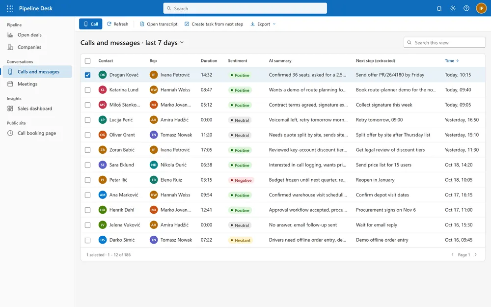Click the Companies building icon
This screenshot has width=491, height=307.
10,47
